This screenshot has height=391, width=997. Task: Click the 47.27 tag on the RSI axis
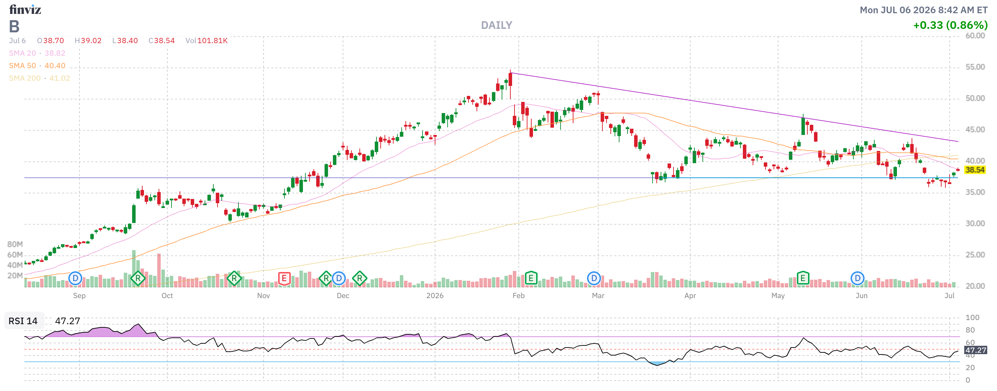click(x=975, y=350)
